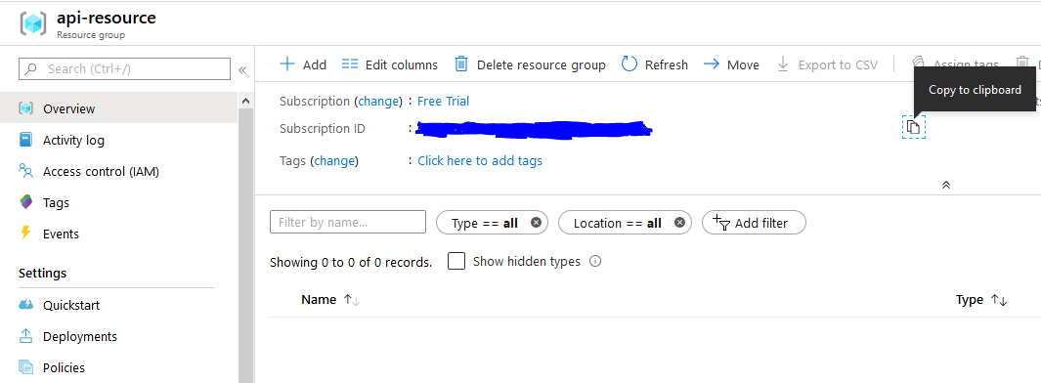
Task: Collapse the essentials section chevron
Action: [x=946, y=185]
